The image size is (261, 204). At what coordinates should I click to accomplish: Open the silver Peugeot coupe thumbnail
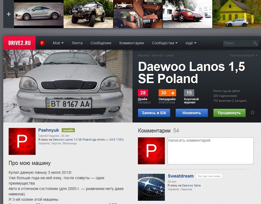(x=39, y=14)
